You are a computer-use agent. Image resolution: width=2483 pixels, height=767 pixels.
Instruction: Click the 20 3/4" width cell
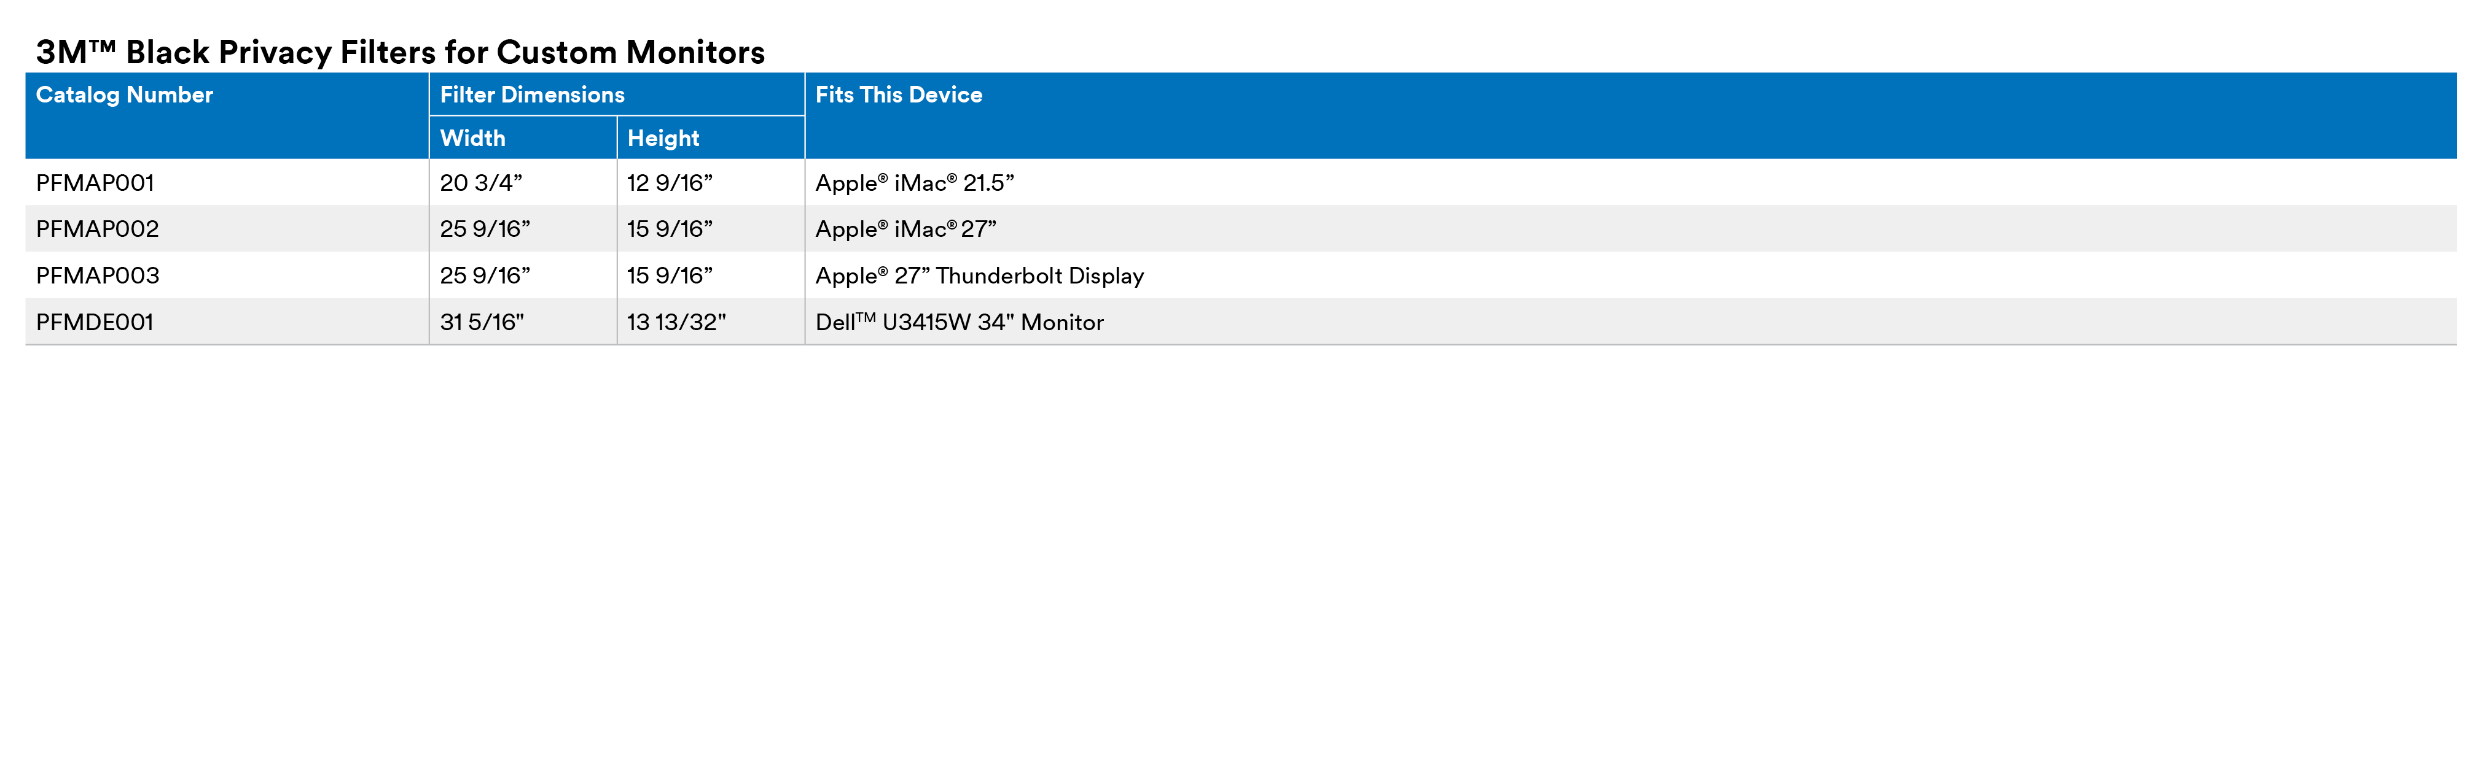(x=481, y=183)
